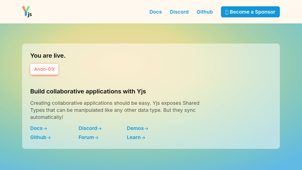Open Docs in the top navigation
The image size is (302, 170).
click(x=156, y=12)
